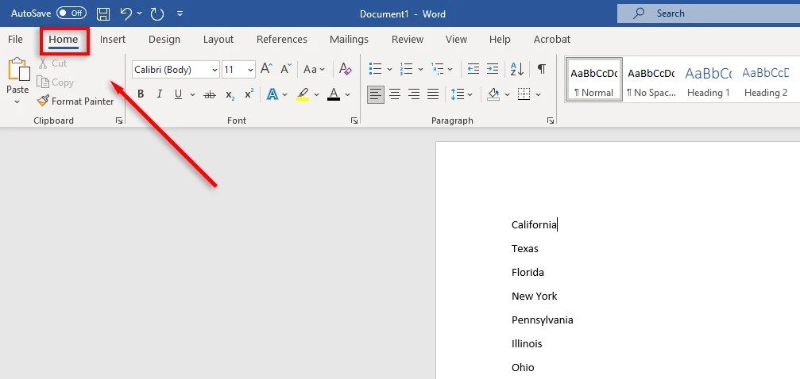Open the Review tab

click(x=408, y=39)
